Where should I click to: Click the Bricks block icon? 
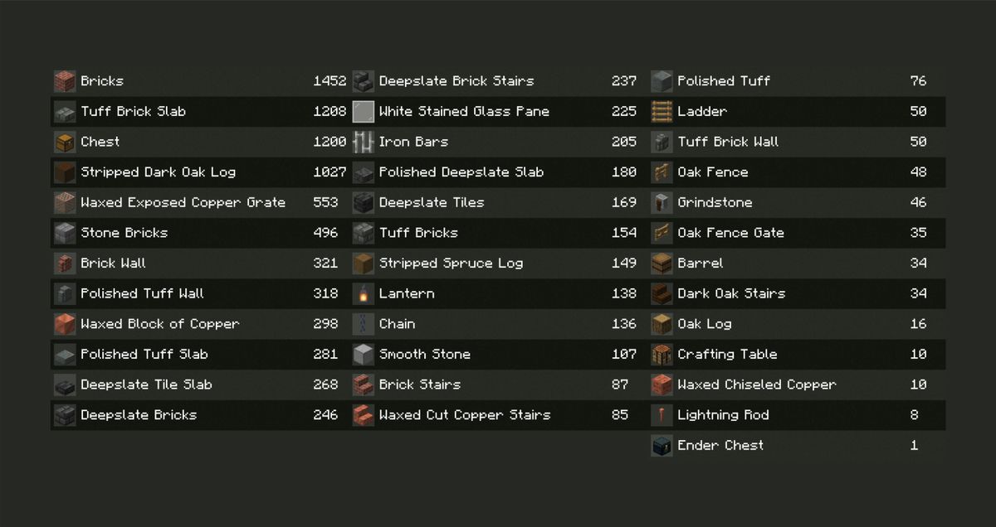(65, 81)
